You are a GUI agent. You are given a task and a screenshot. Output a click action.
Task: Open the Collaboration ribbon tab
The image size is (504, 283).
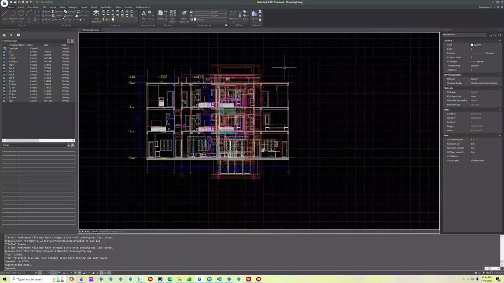[x=143, y=7]
